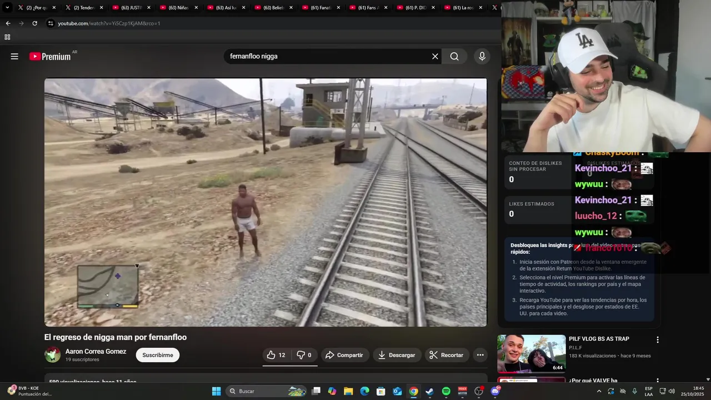Switch to Chrome in the taskbar
Image resolution: width=711 pixels, height=400 pixels.
(413, 391)
